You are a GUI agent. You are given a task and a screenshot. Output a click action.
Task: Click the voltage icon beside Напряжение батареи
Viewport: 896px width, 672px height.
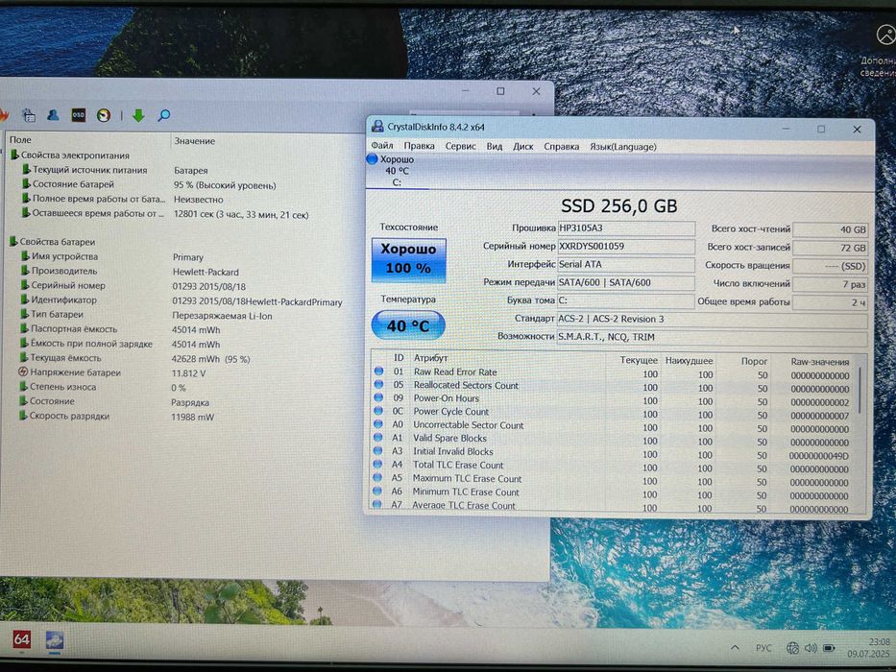coord(23,372)
